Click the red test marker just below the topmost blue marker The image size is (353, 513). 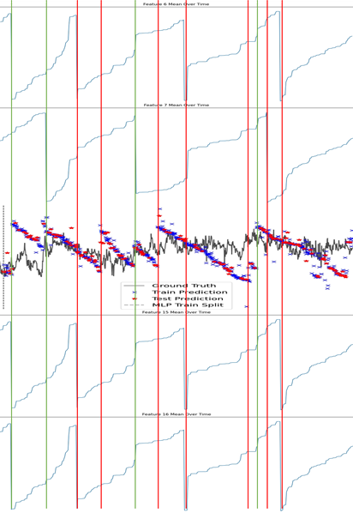point(159,215)
